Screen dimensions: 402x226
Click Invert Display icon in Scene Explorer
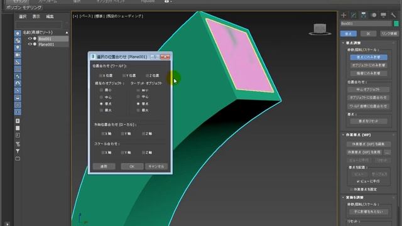click(18, 135)
